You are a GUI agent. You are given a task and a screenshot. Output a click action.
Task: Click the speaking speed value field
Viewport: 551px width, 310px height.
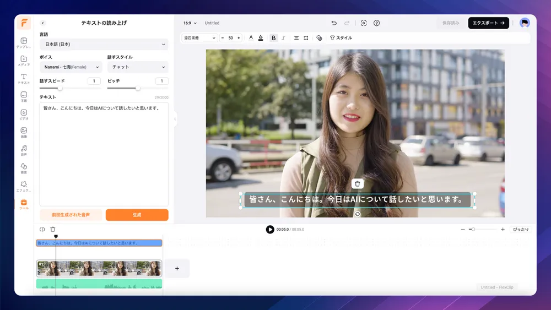point(94,81)
